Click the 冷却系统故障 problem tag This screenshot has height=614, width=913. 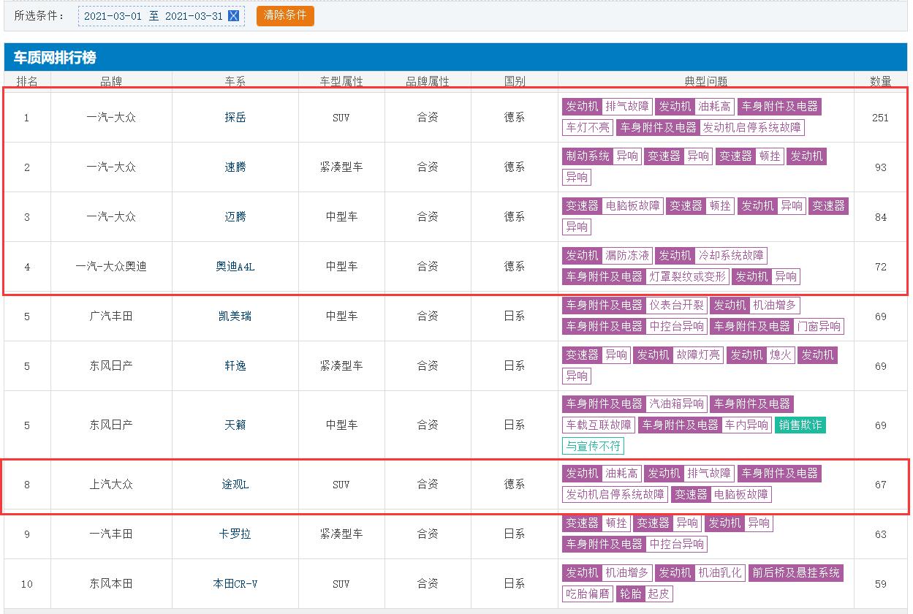(730, 256)
